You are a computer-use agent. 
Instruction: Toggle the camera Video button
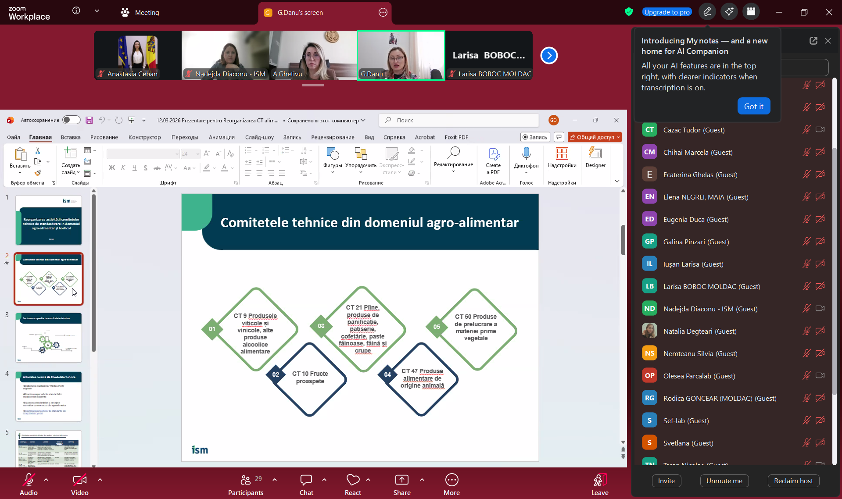click(x=79, y=480)
